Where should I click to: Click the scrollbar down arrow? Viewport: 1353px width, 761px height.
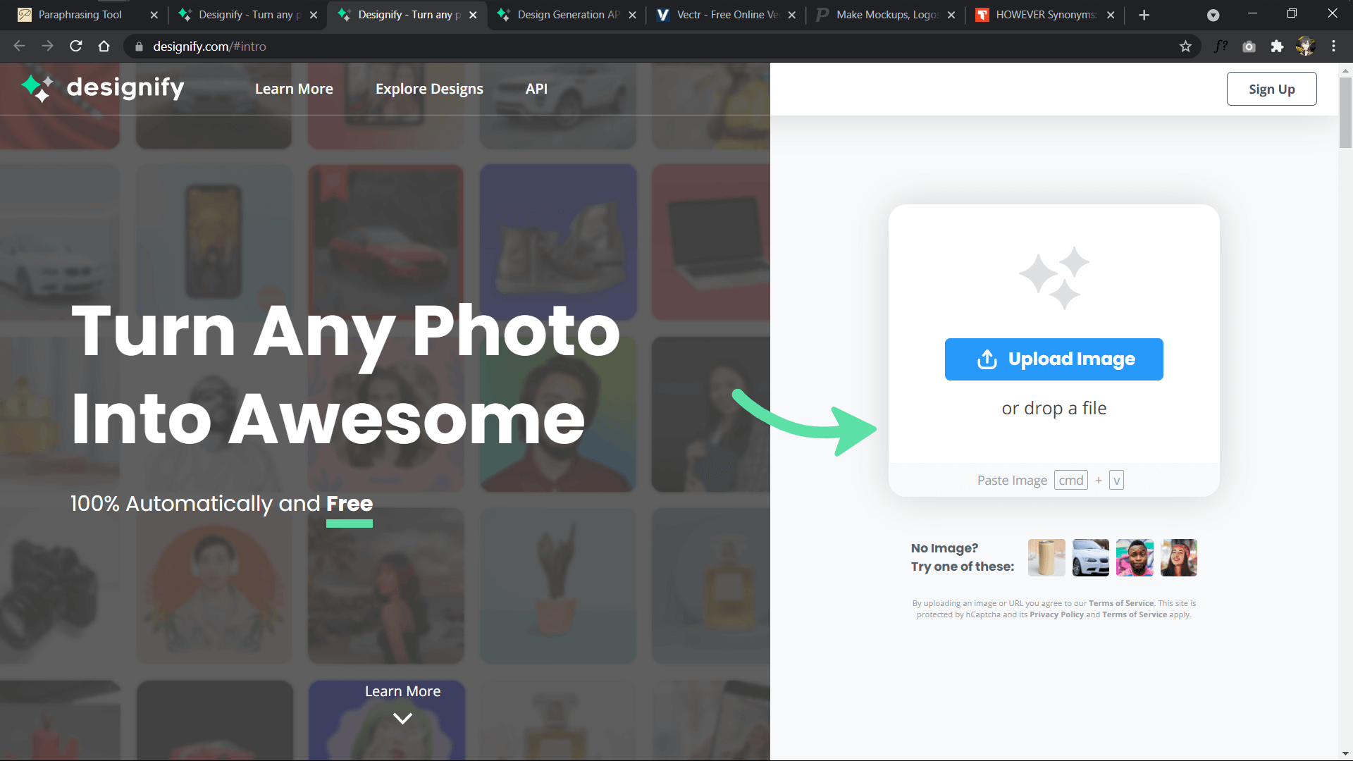[x=1345, y=754]
